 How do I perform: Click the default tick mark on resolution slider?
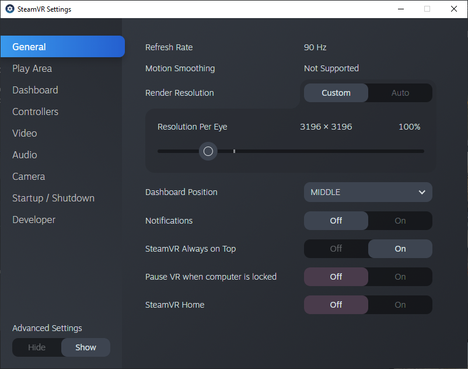(x=235, y=151)
